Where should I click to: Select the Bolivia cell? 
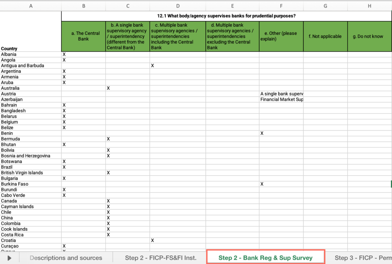pos(31,150)
